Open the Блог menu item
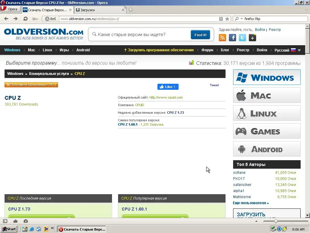 (225, 50)
